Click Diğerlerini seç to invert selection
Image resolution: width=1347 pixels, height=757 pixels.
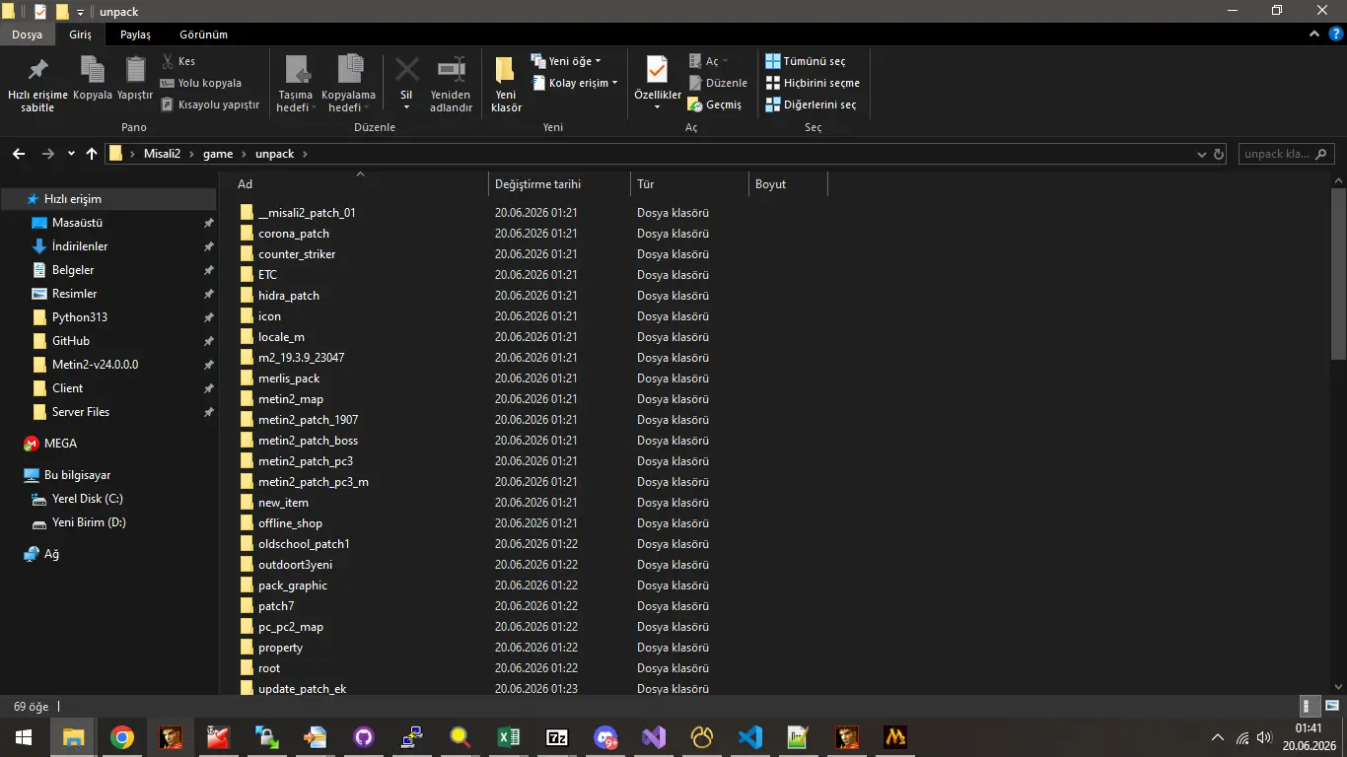(811, 104)
